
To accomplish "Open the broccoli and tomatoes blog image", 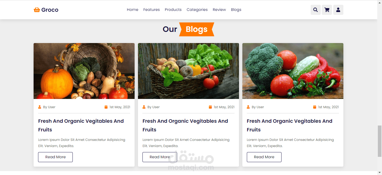I will (293, 71).
